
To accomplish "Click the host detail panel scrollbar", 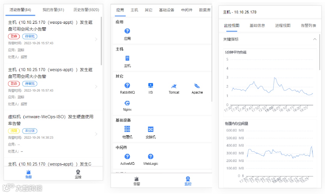I will 320,52.
